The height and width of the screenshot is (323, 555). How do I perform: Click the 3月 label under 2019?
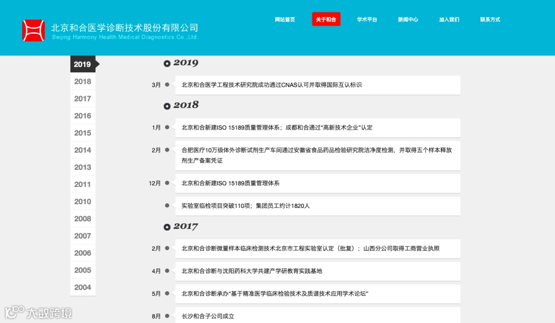click(x=156, y=85)
